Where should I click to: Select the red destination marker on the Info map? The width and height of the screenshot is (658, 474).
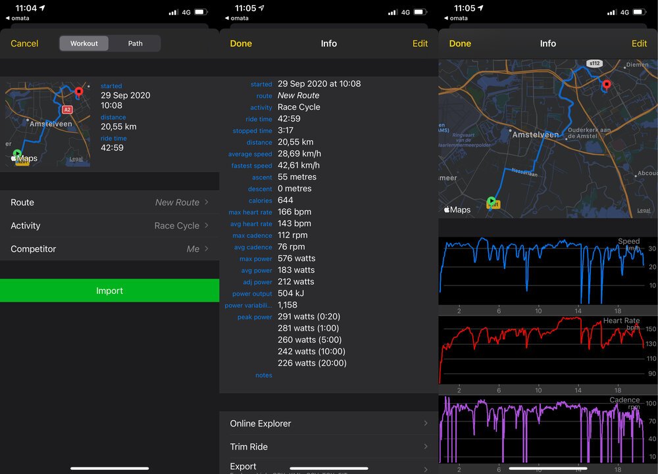pyautogui.click(x=607, y=84)
